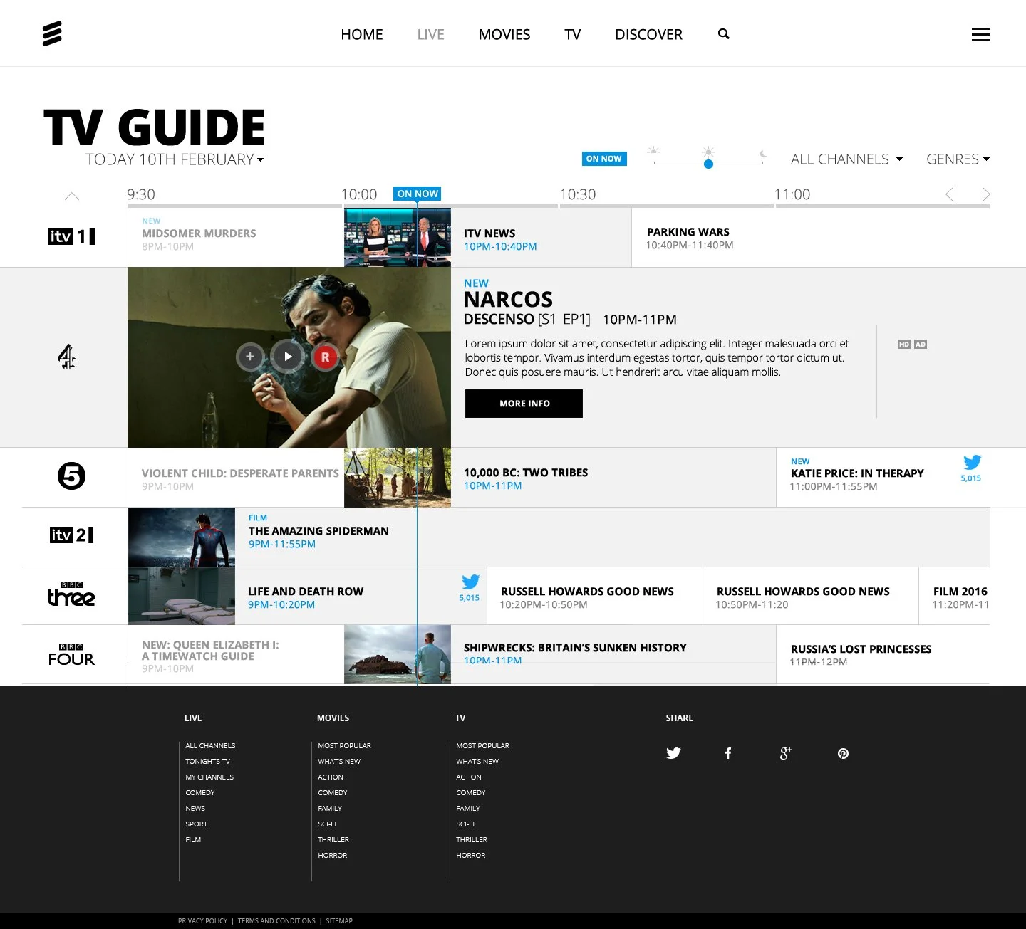
Task: Open Tonights TV footer link
Action: pos(207,762)
